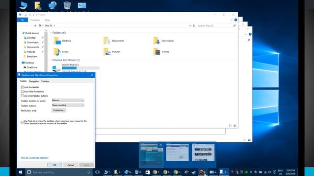Click the BOOTCAMP drive usage bar

tap(80, 68)
